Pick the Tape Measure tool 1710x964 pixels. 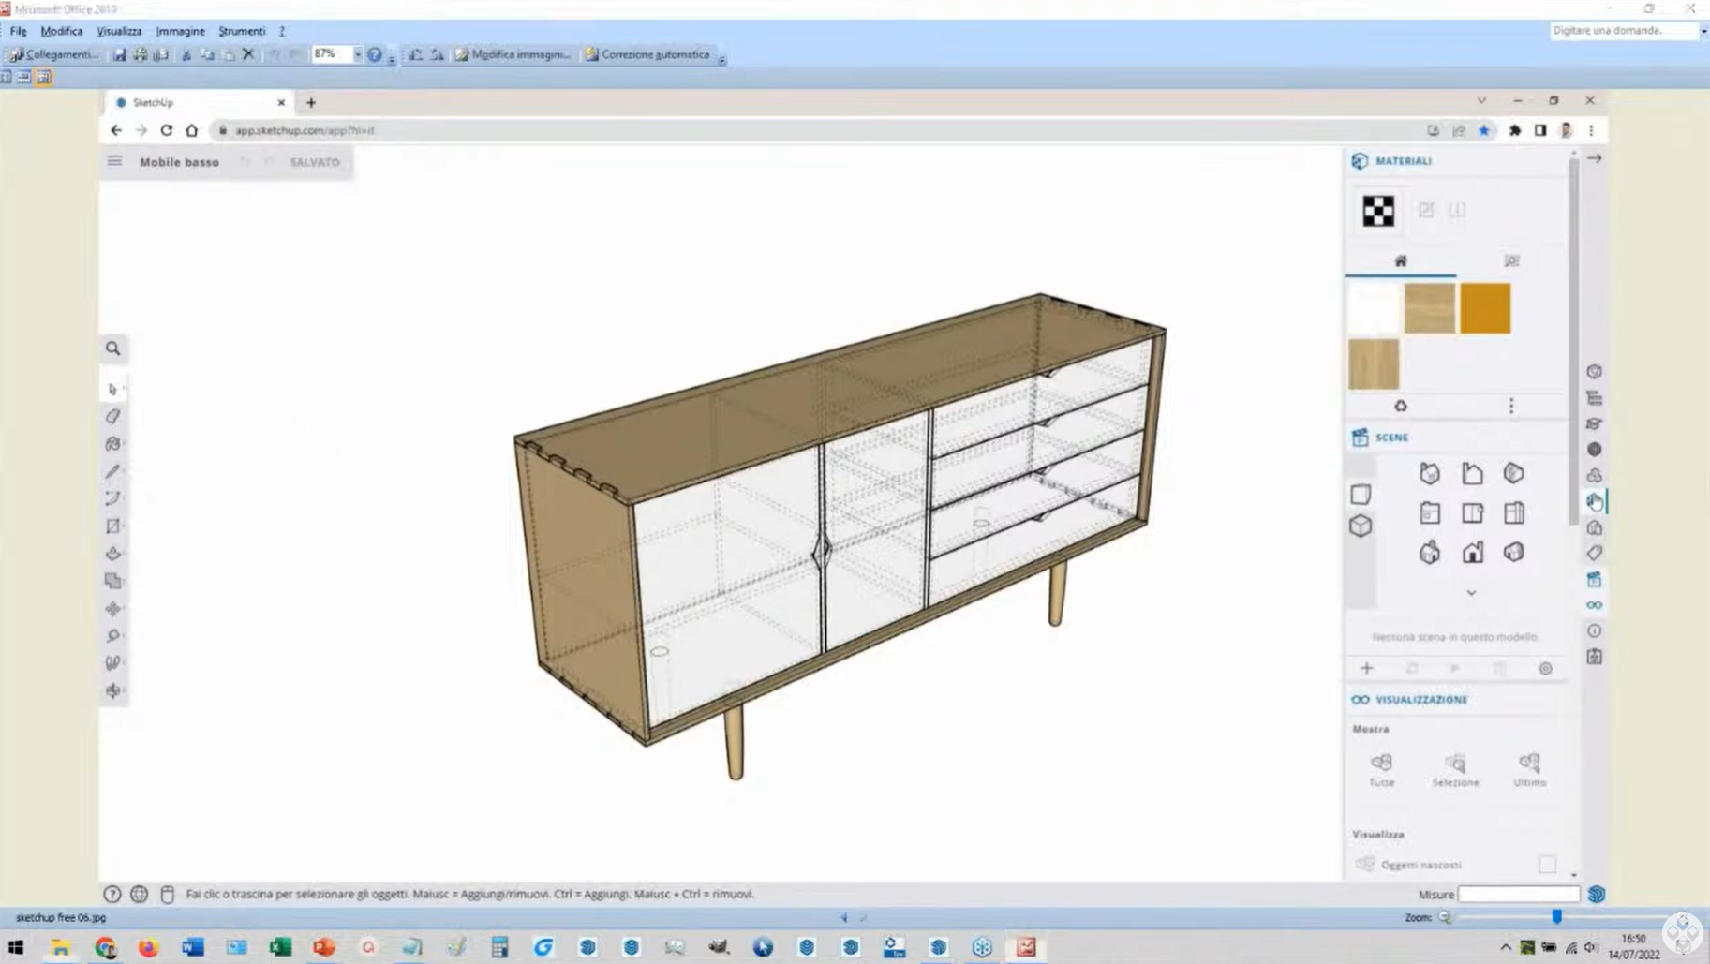[x=113, y=636]
